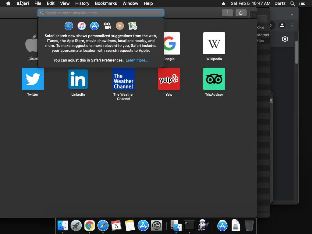Image resolution: width=312 pixels, height=234 pixels.
Task: Open the Bookmarks menu
Action: click(106, 3)
